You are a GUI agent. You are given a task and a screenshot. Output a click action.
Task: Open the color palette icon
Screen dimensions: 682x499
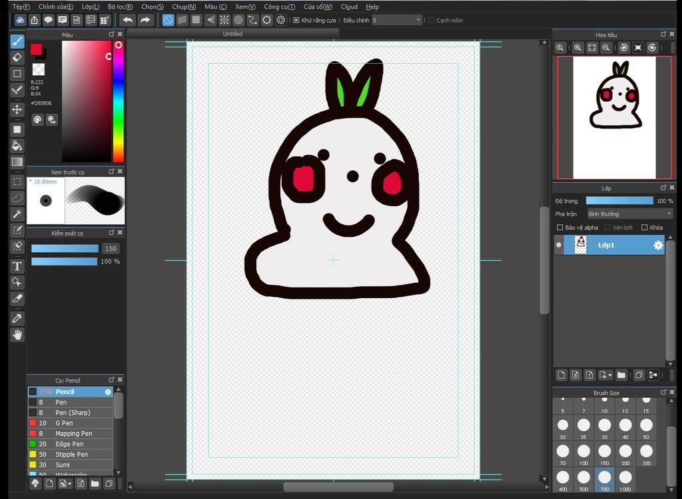(x=37, y=120)
